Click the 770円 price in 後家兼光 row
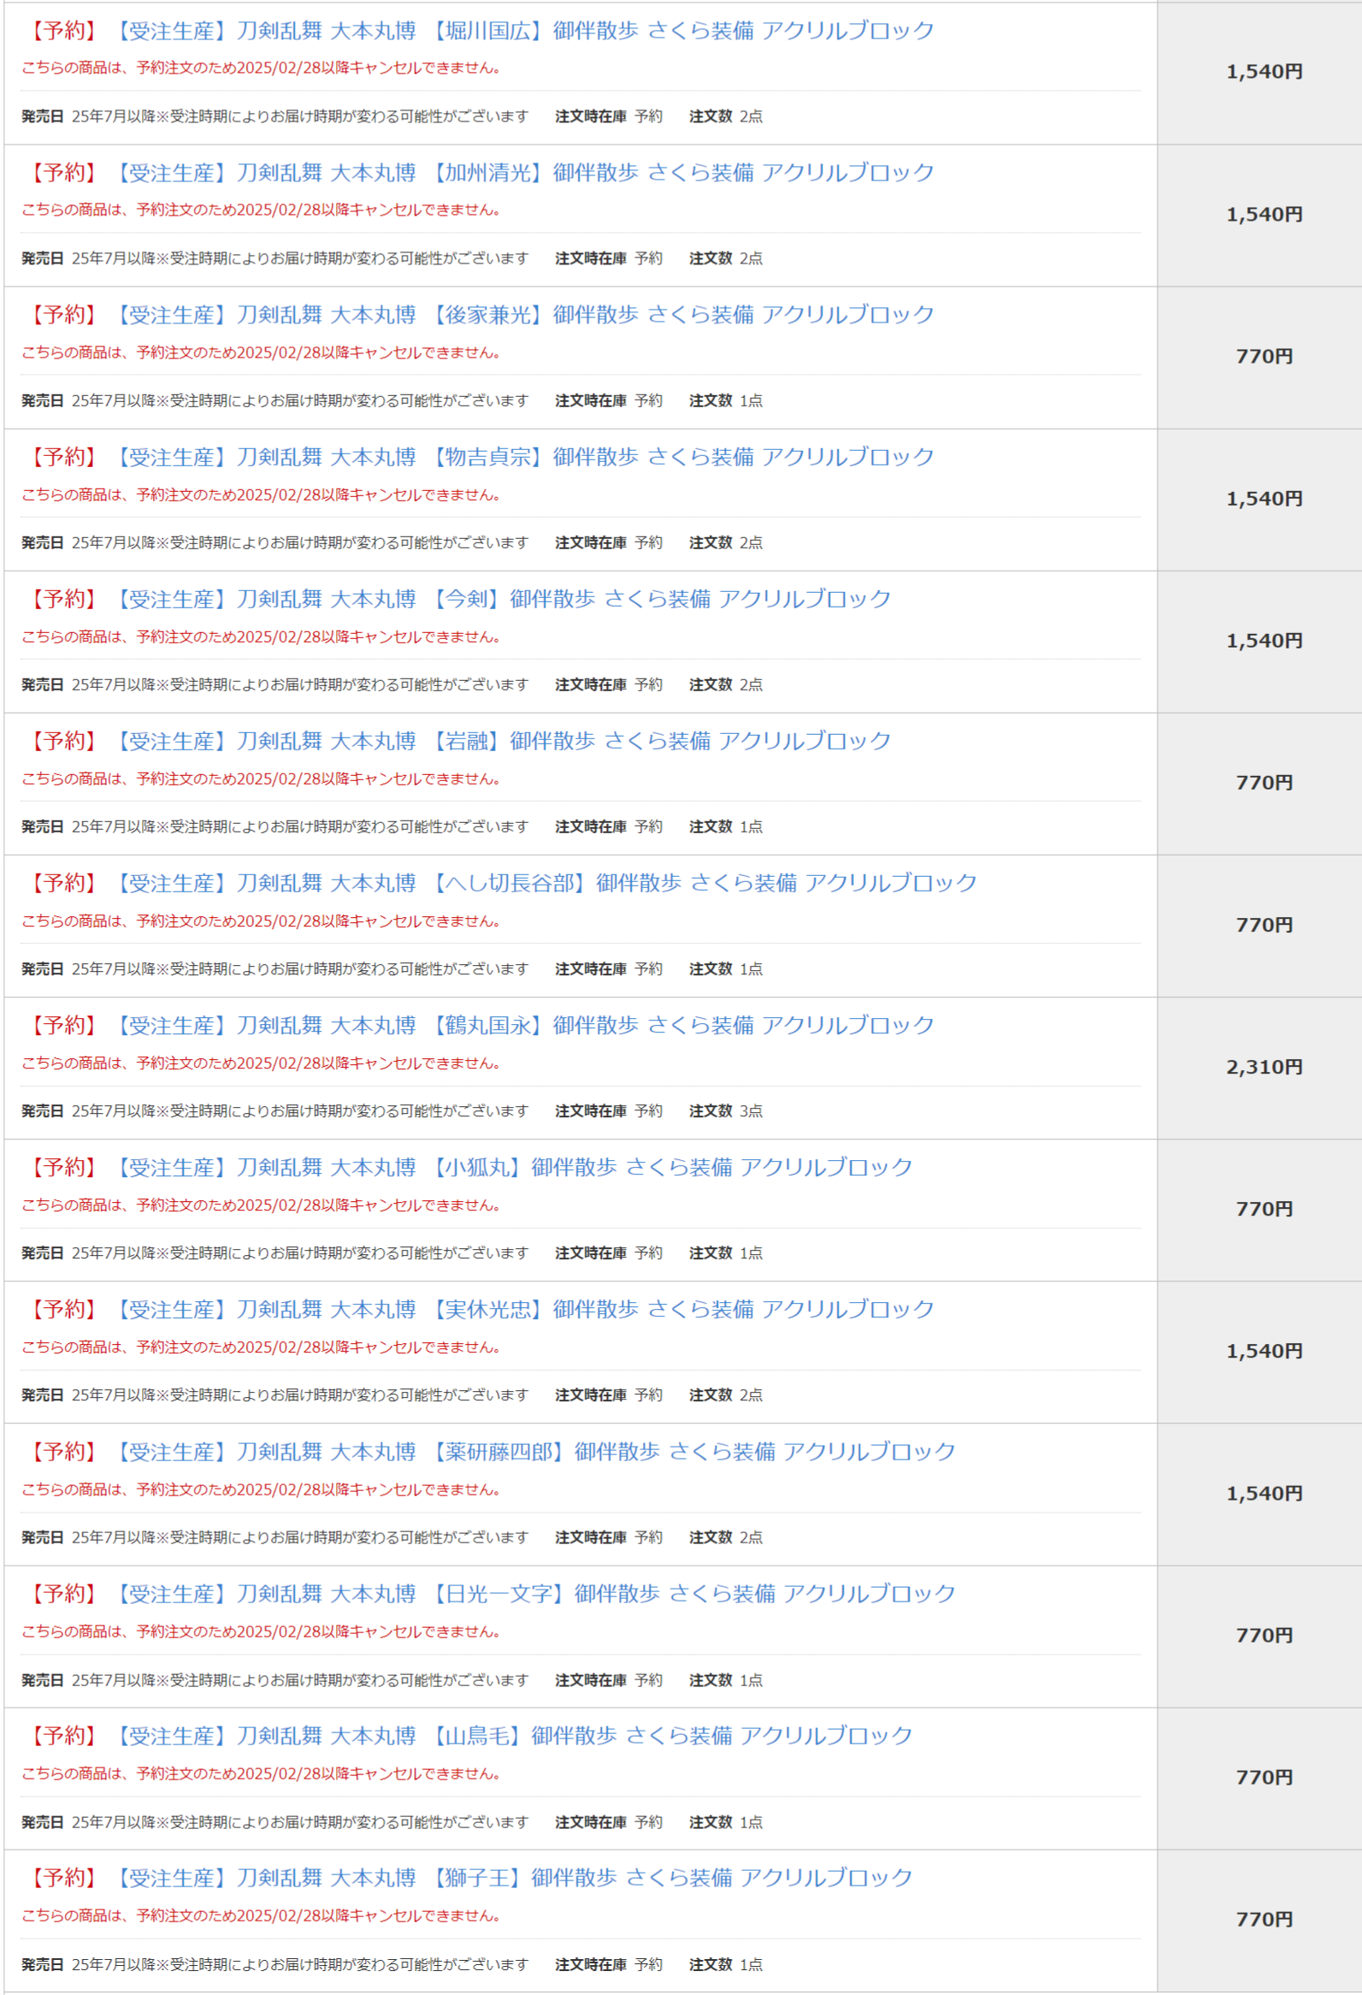Screen dimensions: 1362x1995 (x=1265, y=356)
